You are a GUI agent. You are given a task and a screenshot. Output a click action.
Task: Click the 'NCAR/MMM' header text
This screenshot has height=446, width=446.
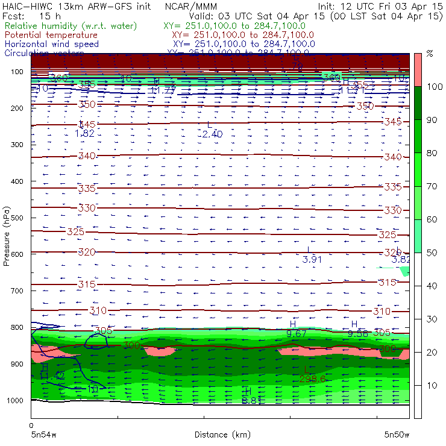[191, 6]
